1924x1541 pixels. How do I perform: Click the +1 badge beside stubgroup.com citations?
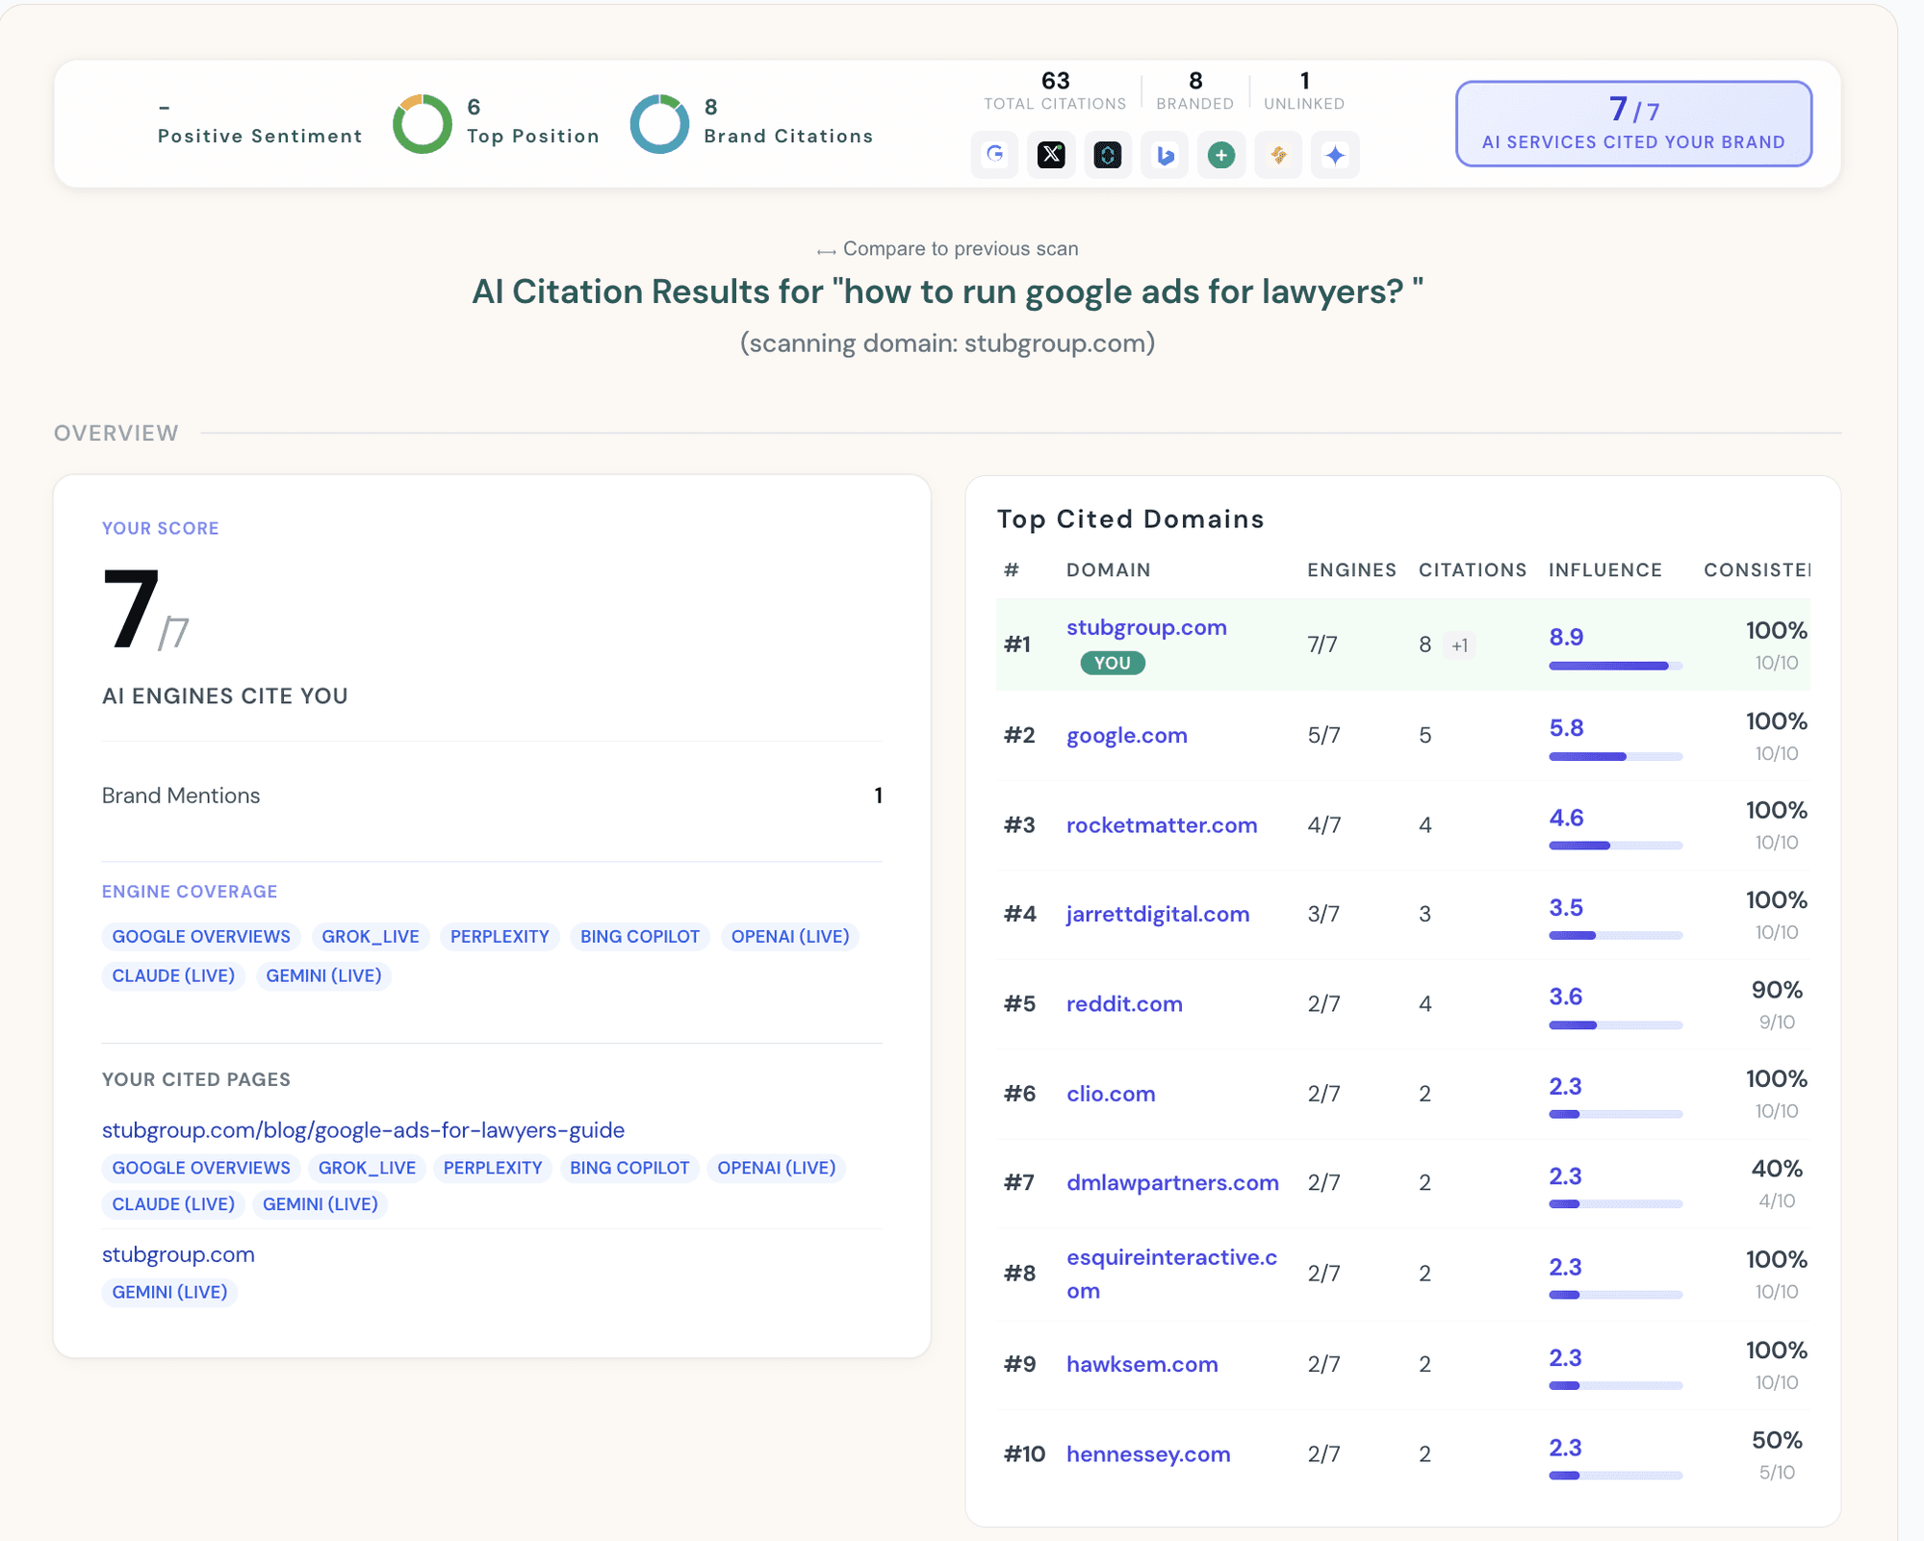coord(1460,645)
